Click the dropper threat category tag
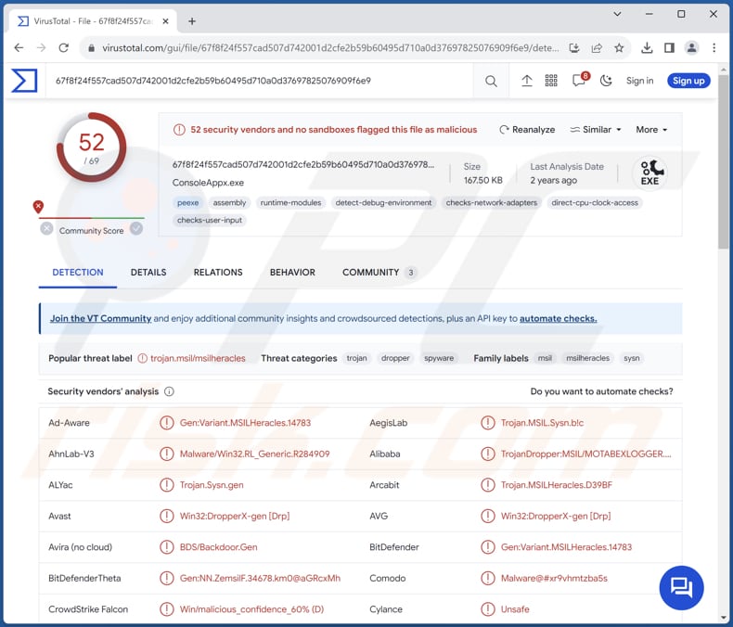Viewport: 733px width, 627px height. click(395, 358)
